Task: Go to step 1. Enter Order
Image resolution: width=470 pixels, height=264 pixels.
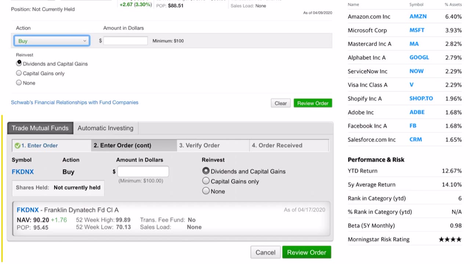Action: pos(51,145)
